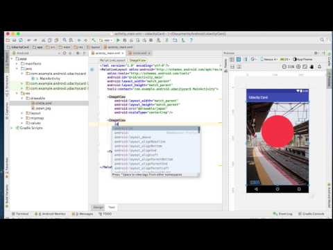Click the UdacityCard breadcrumb in navigation bar
The height and width of the screenshot is (250, 333).
coord(18,47)
